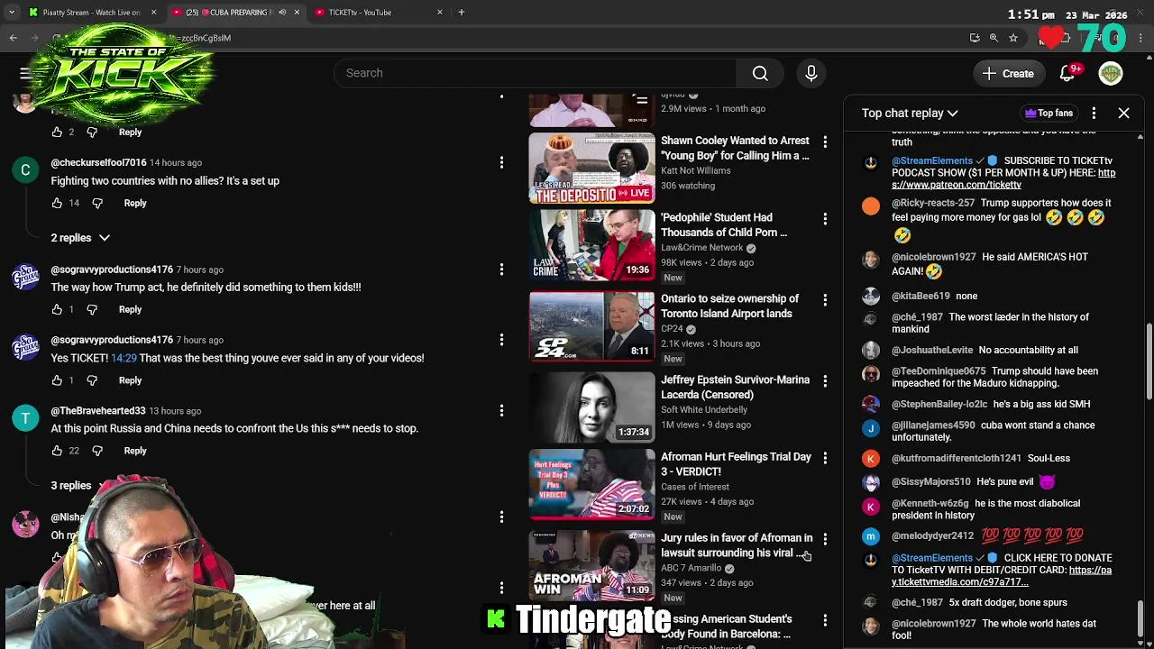Reply to TheBravehearted33's comment
Viewport: 1154px width, 649px height.
click(135, 451)
